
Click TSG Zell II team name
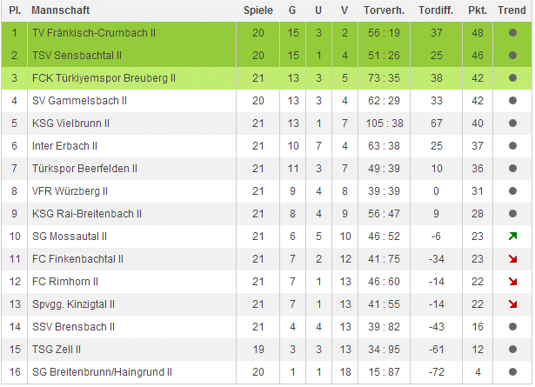(x=58, y=349)
